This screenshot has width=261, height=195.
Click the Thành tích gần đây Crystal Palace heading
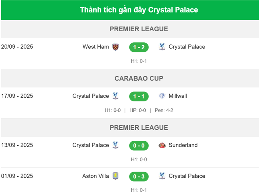(x=139, y=10)
